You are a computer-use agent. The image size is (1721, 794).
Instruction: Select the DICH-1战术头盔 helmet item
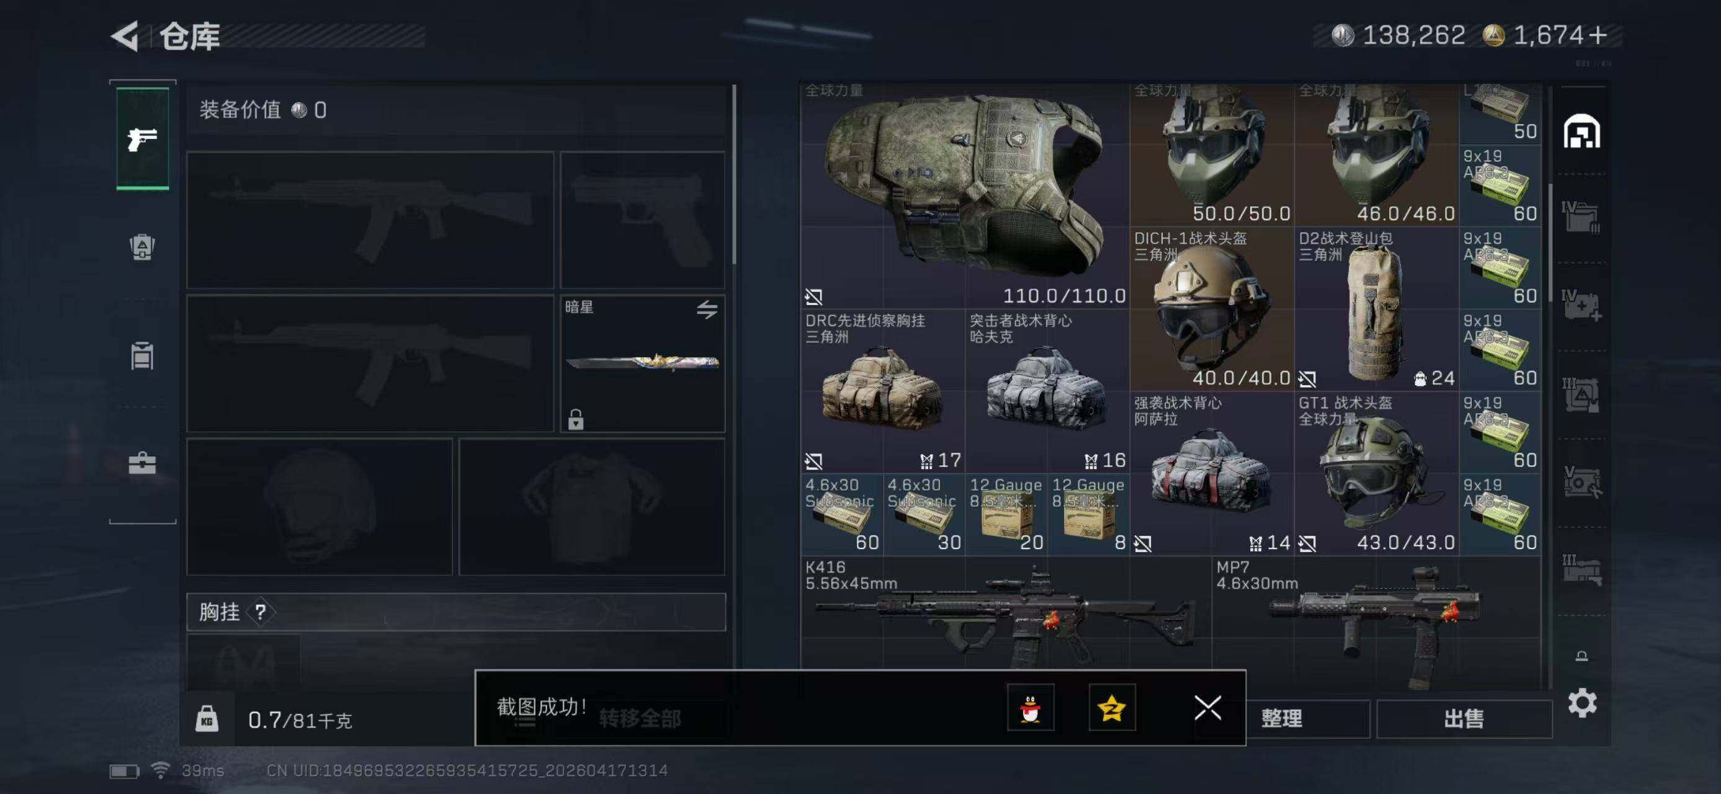[1211, 309]
